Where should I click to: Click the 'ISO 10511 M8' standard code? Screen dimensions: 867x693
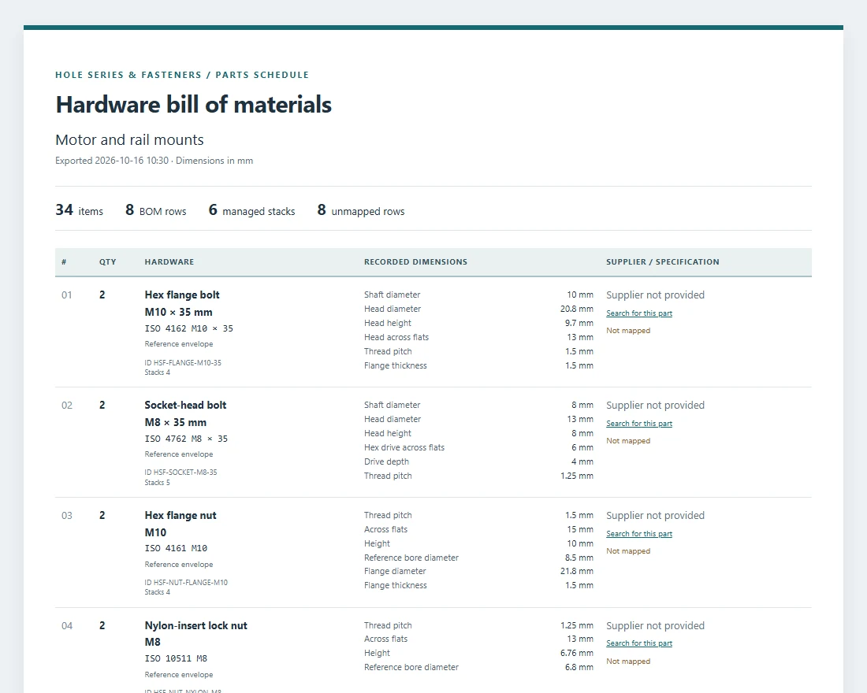pyautogui.click(x=176, y=658)
